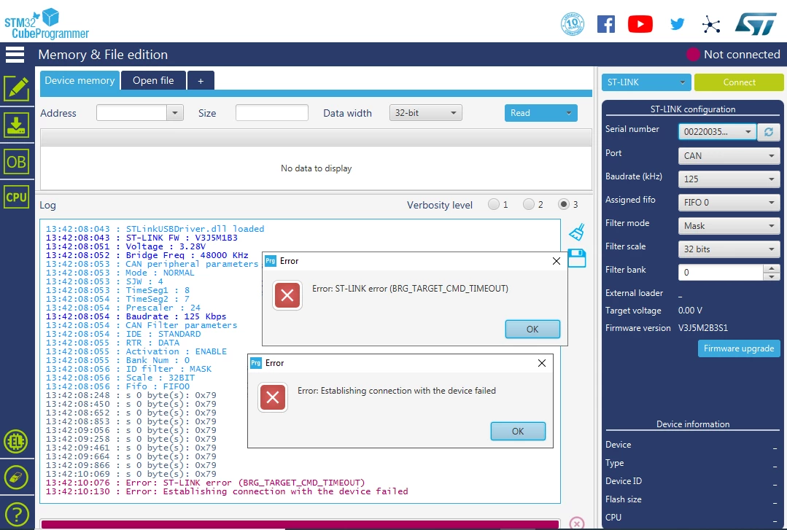Save the log with floppy icon
787x530 pixels.
577,259
